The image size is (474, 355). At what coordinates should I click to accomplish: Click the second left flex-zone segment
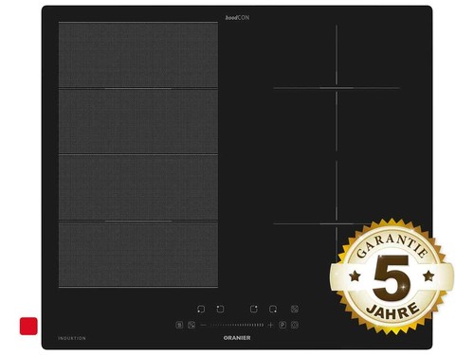(x=138, y=121)
